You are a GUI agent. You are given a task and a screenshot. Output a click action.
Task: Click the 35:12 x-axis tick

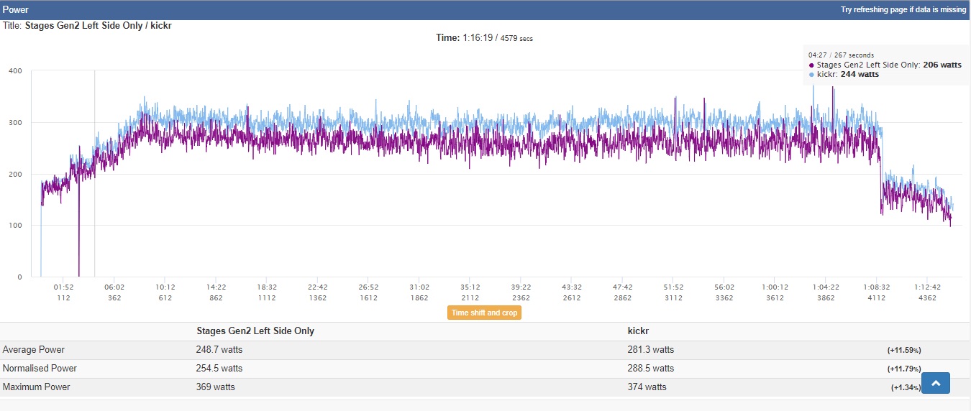tap(470, 287)
